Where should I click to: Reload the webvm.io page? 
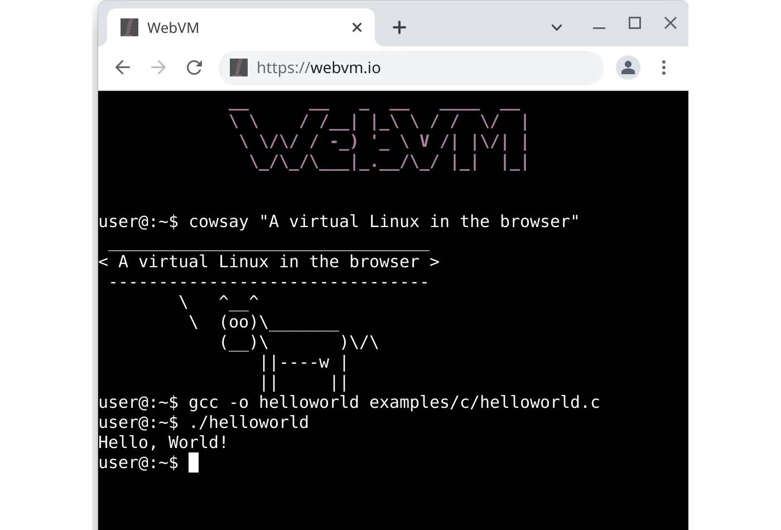pos(194,68)
